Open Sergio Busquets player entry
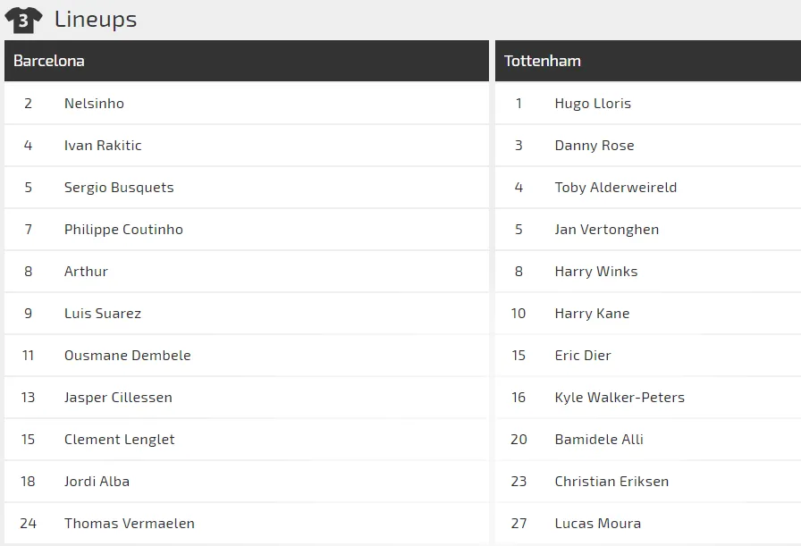Image resolution: width=801 pixels, height=546 pixels. [x=119, y=188]
